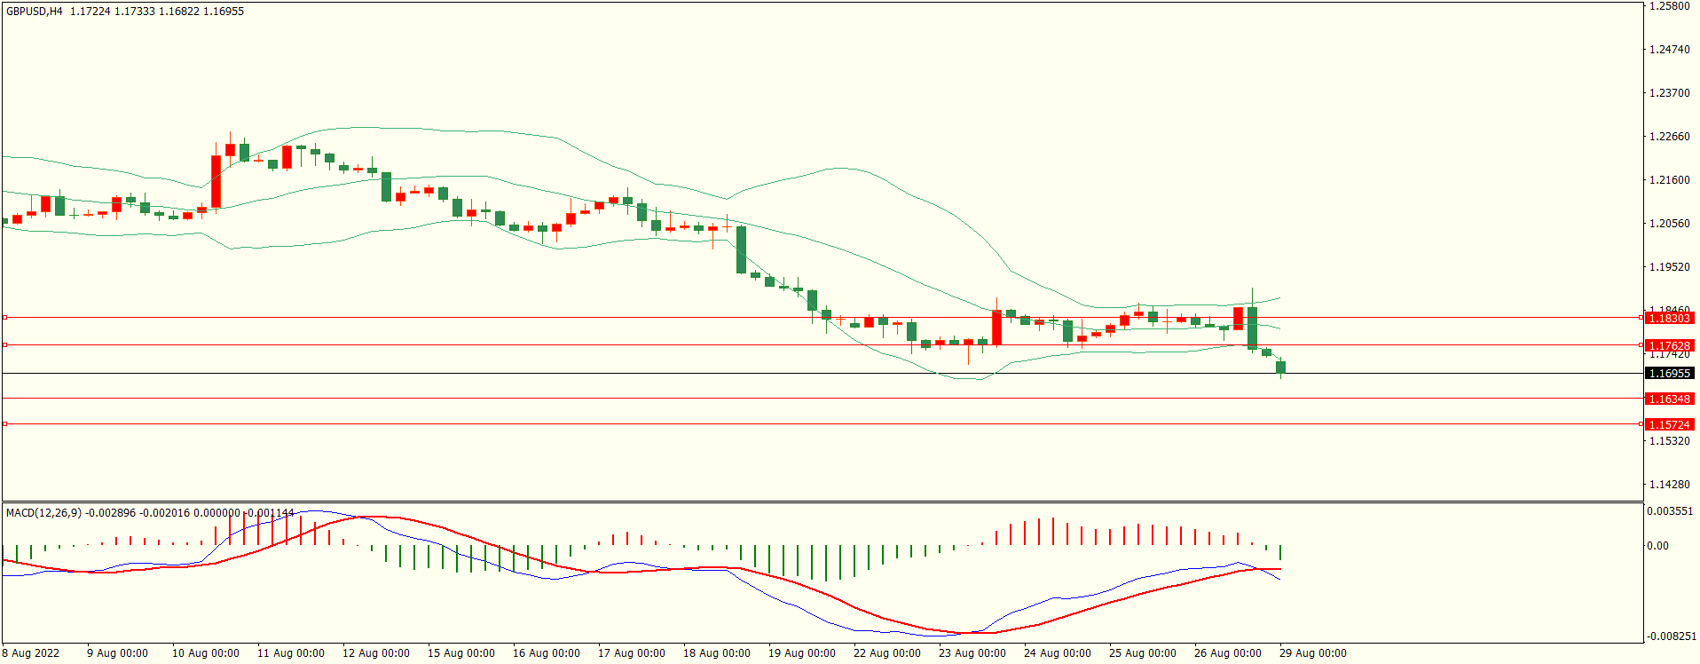1700x664 pixels.
Task: Click the 1.15724 price level label
Action: coord(1669,425)
